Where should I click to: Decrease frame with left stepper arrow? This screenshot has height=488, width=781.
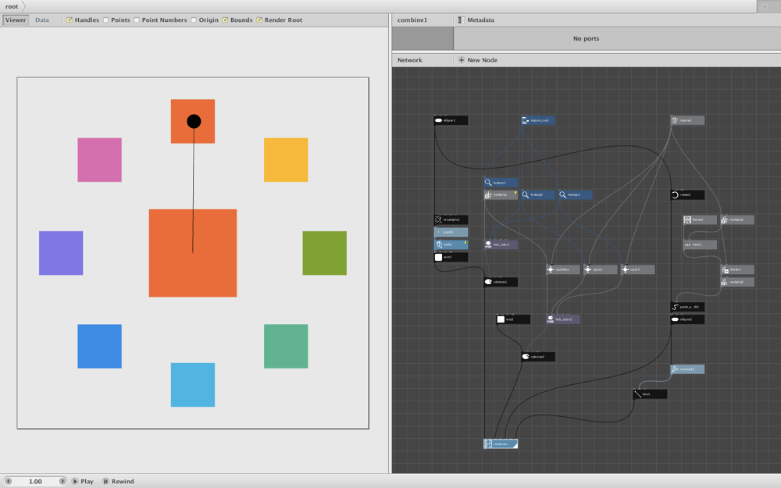click(x=8, y=482)
